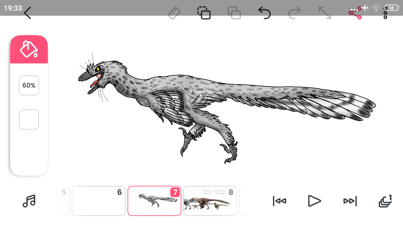Skip to the last frame

[x=350, y=201]
